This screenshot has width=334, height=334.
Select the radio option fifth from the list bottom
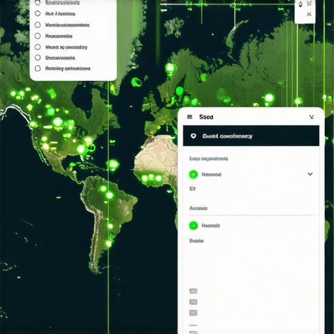[x=38, y=25]
